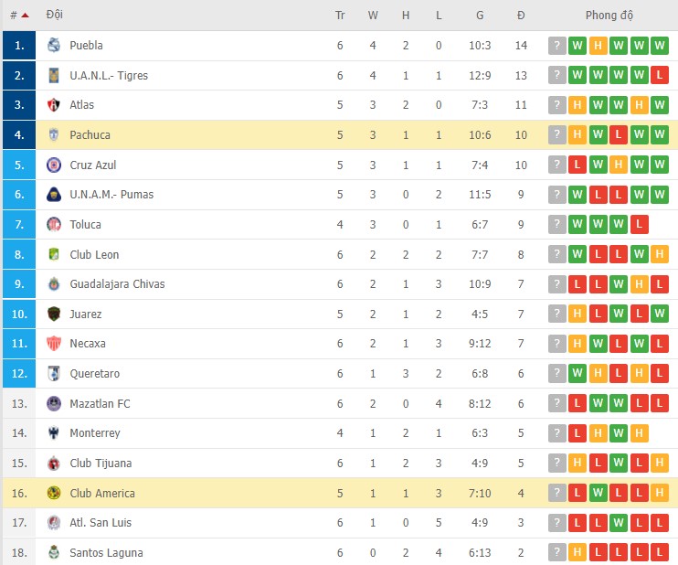678x565 pixels.
Task: Click the Puebla team crest icon
Action: [53, 46]
